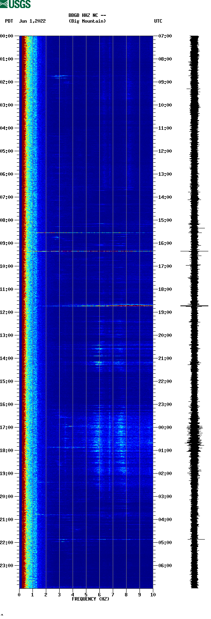Image resolution: width=211 pixels, height=619 pixels.
Task: Click the 09:00 UTC time label
Action: (x=165, y=82)
